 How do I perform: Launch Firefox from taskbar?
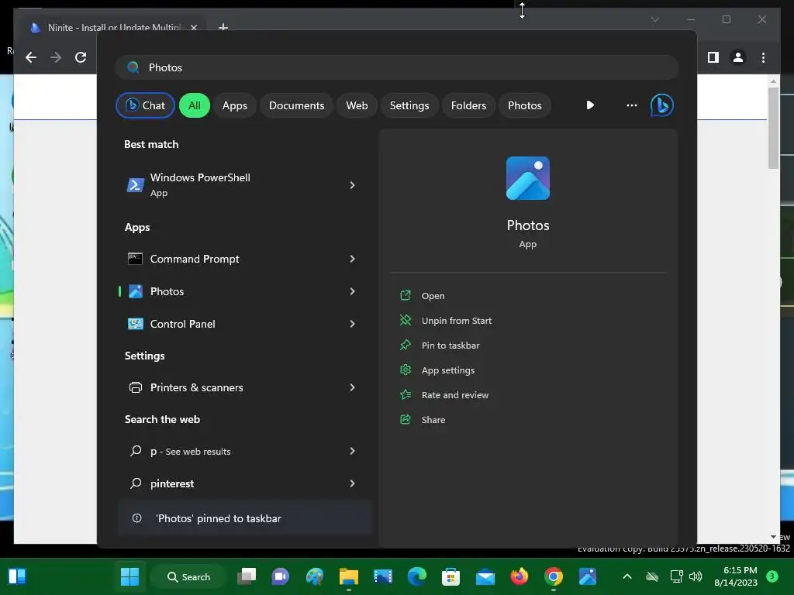[519, 576]
